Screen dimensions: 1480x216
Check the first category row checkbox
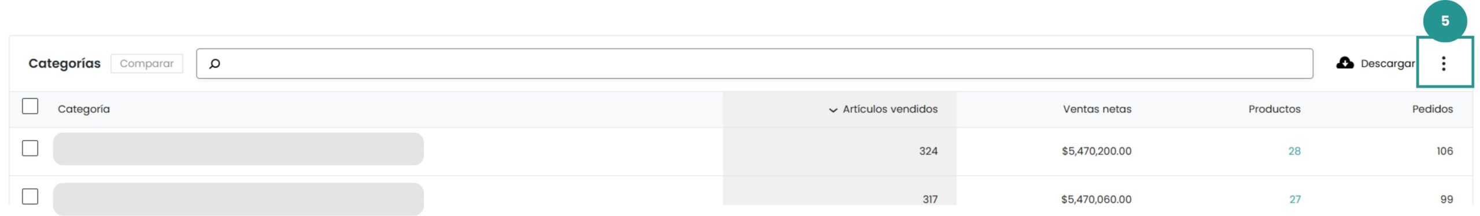pos(30,149)
